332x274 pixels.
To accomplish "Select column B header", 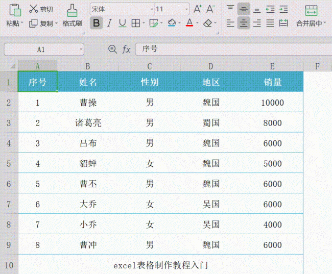I will (88, 66).
